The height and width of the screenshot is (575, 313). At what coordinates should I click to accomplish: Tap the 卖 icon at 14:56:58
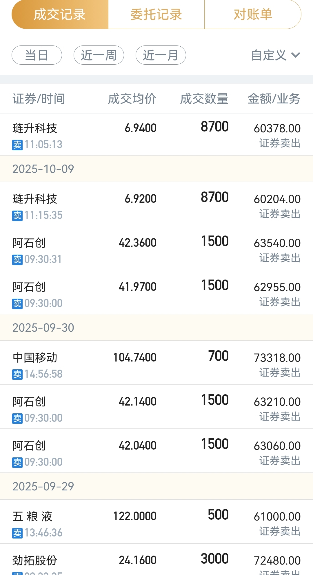tap(17, 374)
